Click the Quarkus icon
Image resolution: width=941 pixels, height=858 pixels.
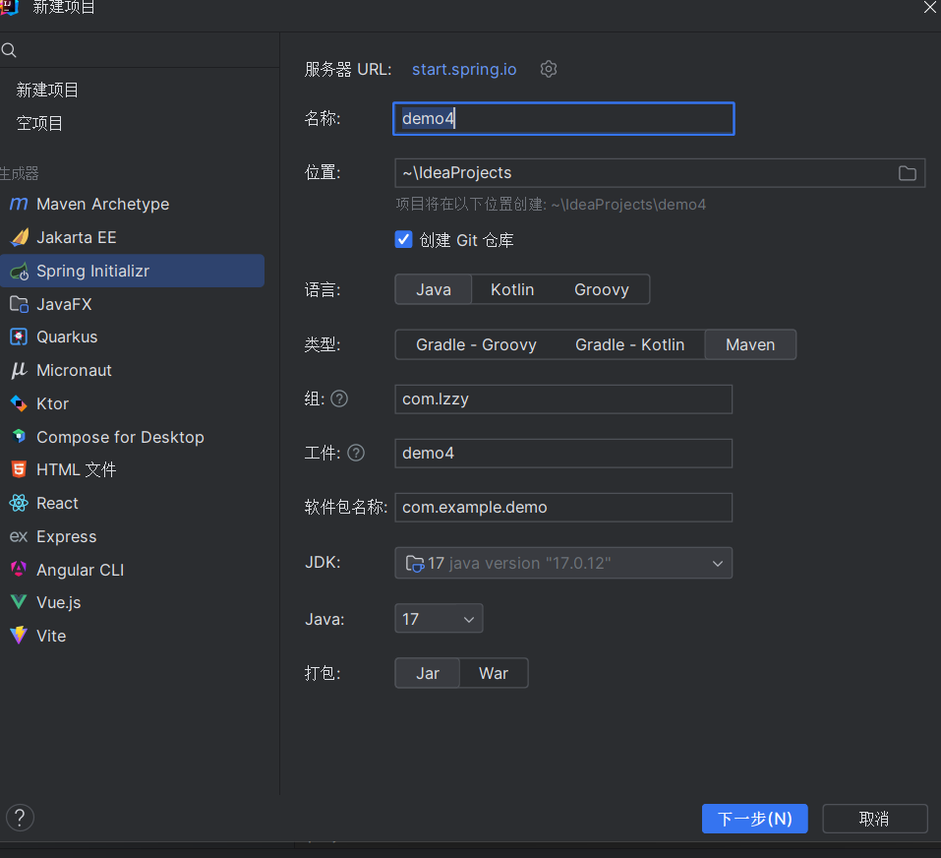point(20,337)
